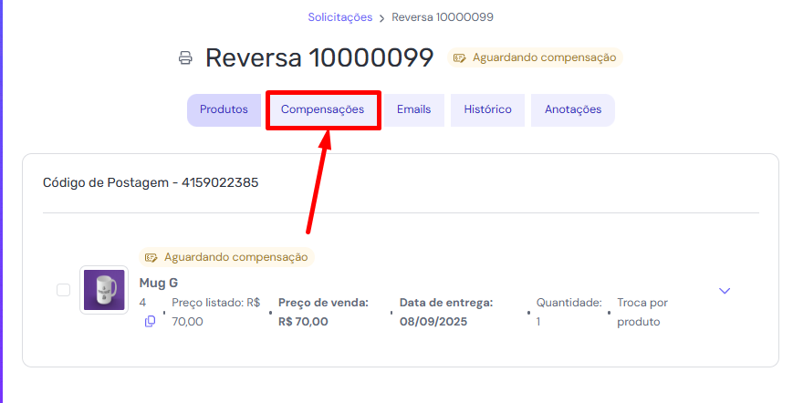Viewport: 793px width, 403px height.
Task: Navigate to Solicitações via breadcrumb
Action: pyautogui.click(x=339, y=17)
